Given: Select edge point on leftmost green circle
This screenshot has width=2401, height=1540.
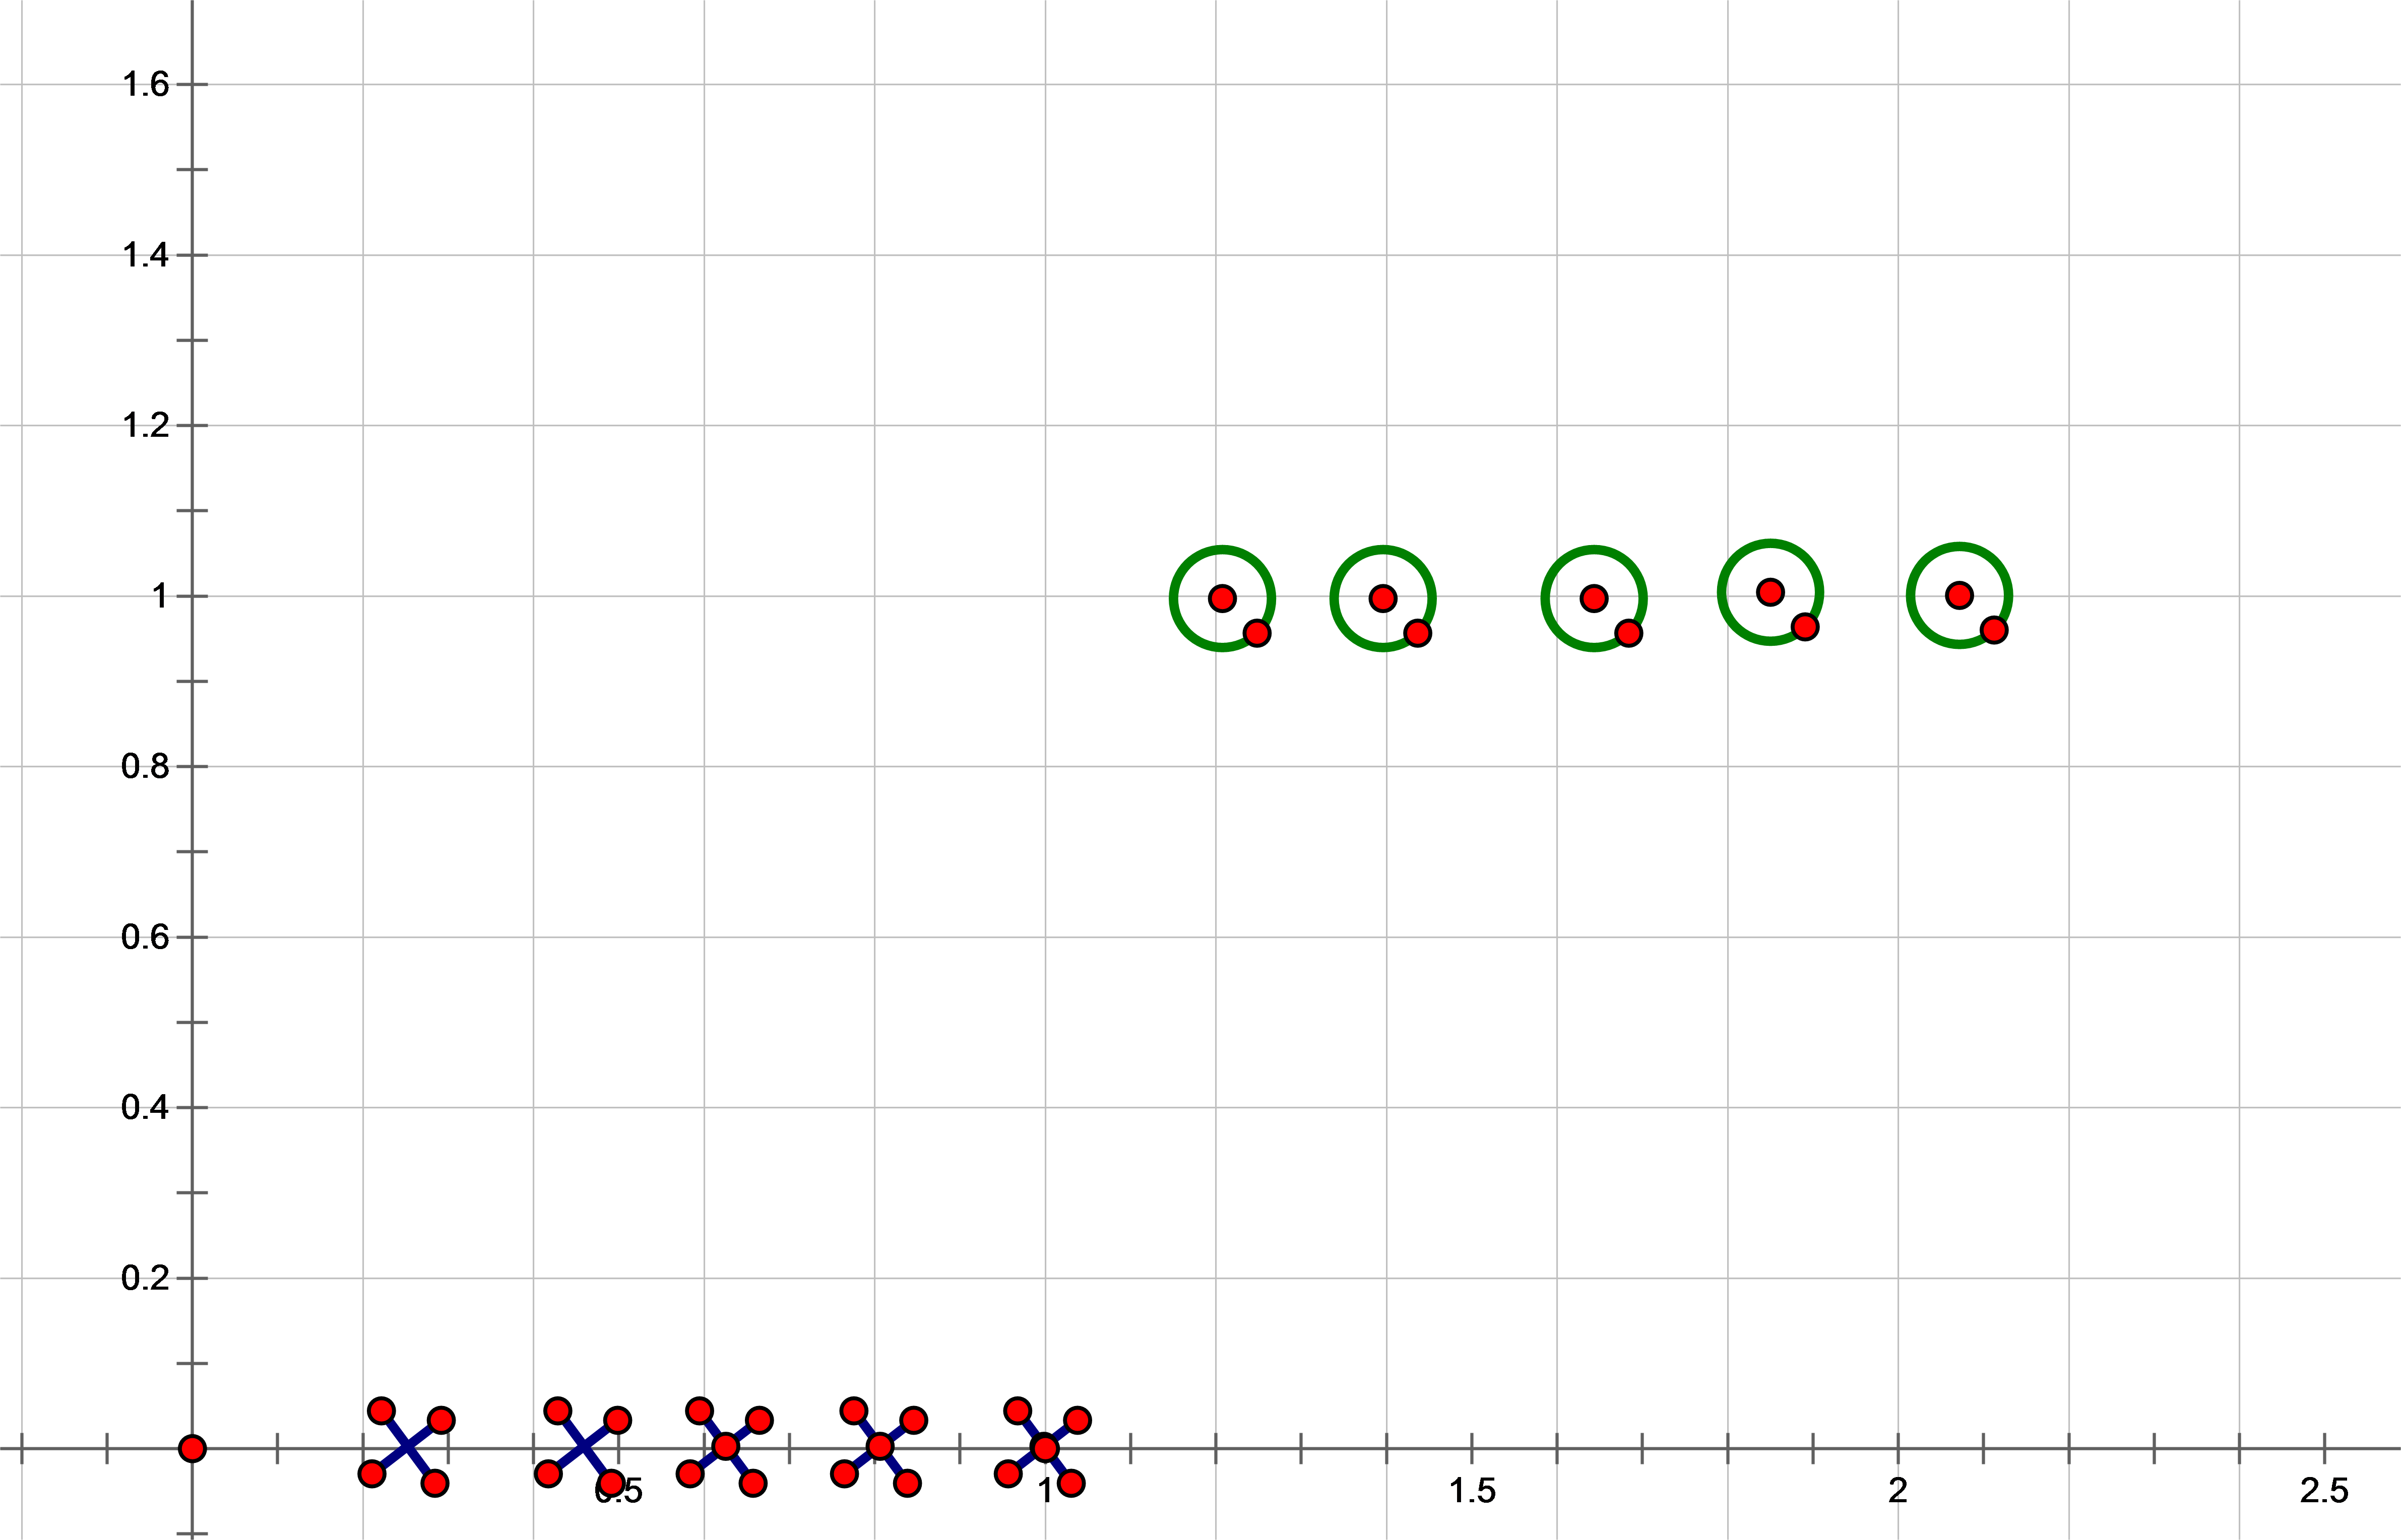Looking at the screenshot, I should click(1256, 633).
